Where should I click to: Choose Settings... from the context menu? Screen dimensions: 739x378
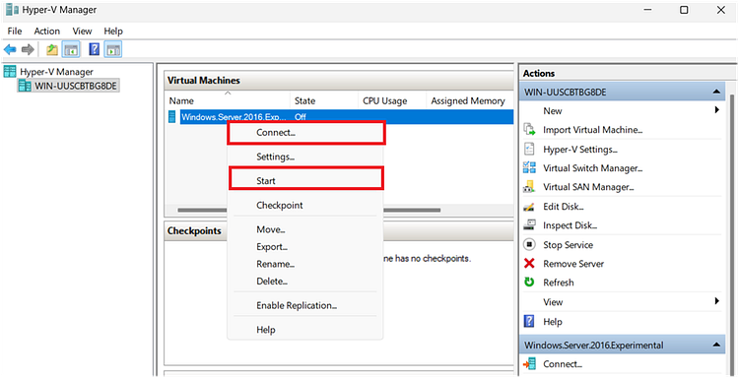coord(304,157)
